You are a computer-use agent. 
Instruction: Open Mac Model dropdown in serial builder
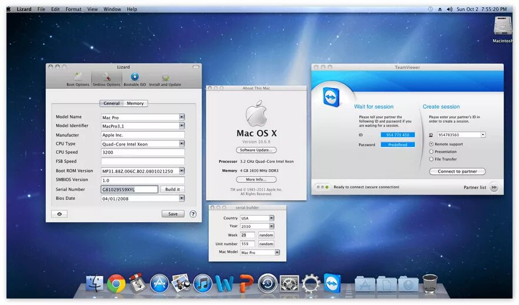coord(277,253)
